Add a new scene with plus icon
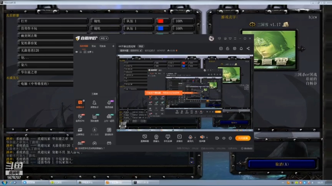 pos(113,46)
